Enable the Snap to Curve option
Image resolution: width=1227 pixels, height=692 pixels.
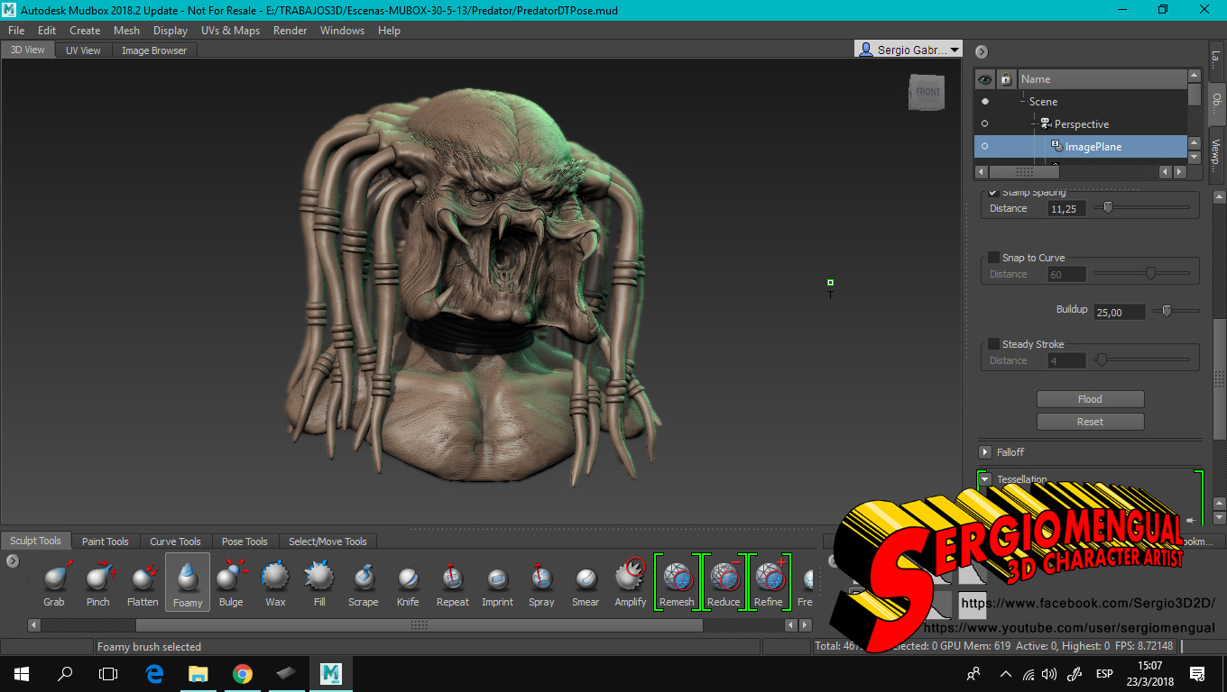pos(993,257)
